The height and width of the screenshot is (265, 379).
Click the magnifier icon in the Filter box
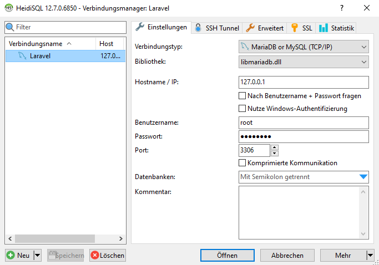(9, 27)
